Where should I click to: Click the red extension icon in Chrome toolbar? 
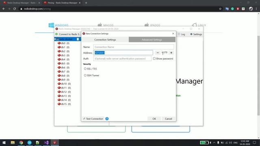238,9
